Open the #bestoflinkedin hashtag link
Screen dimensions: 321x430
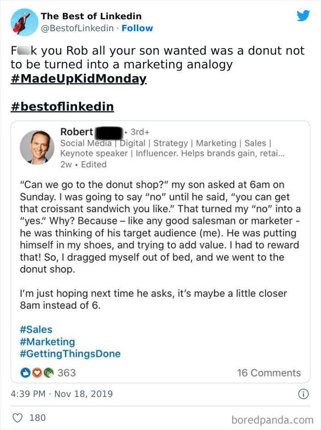62,107
